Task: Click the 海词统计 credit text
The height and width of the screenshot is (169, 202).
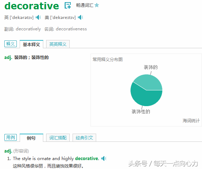Action: pos(191,121)
